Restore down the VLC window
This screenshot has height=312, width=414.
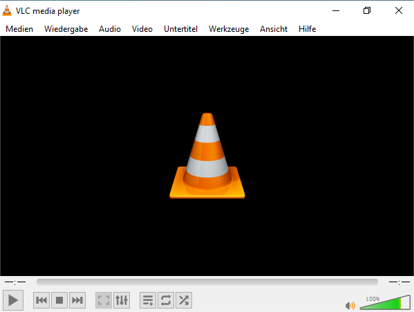[367, 10]
